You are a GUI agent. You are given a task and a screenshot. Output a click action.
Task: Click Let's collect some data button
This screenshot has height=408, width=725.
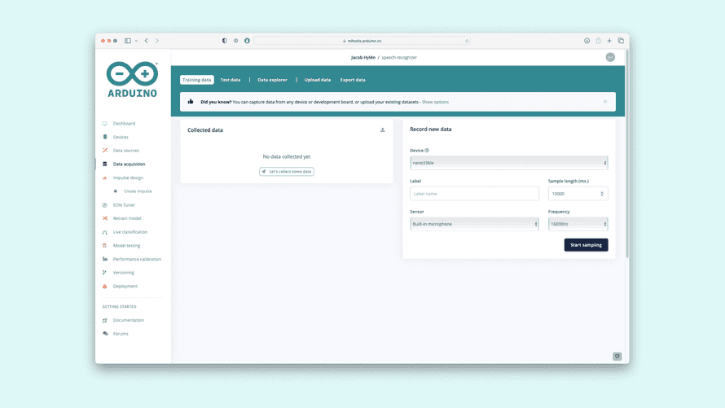click(287, 171)
